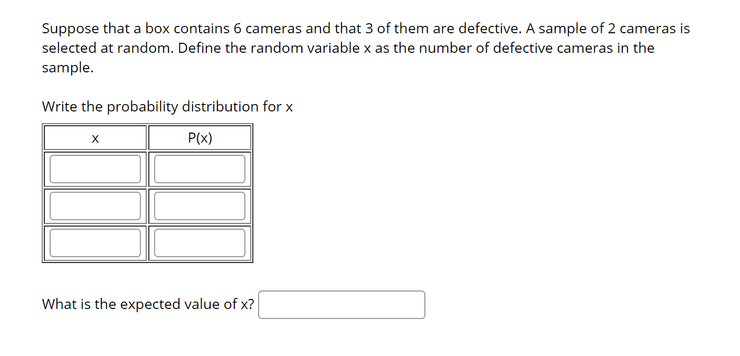Click the x input field in the second row
This screenshot has height=356, width=740.
pos(94,205)
